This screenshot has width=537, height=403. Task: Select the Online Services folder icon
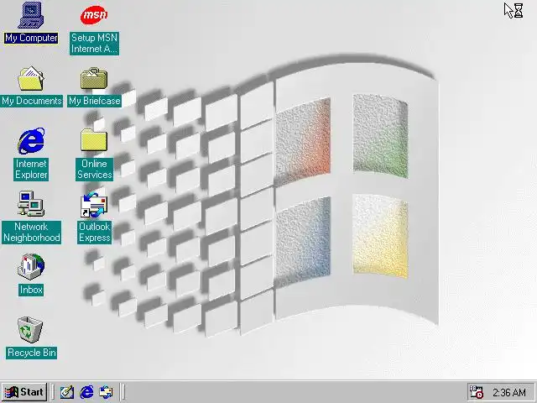pos(94,140)
